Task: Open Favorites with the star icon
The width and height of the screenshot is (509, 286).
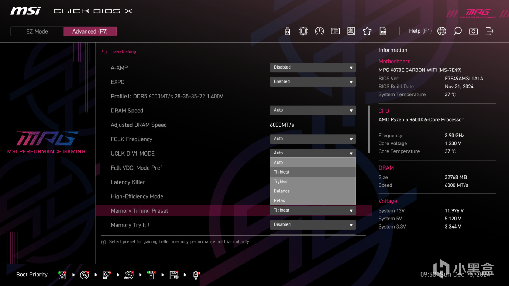Action: 367,31
